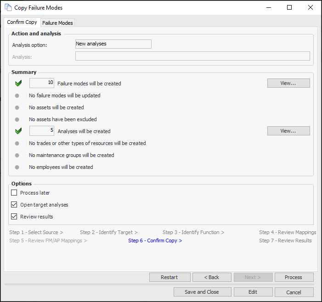Screen dimensions: 322x302
Task: Open Step 6 - Confirm Copy link
Action: [x=155, y=240]
